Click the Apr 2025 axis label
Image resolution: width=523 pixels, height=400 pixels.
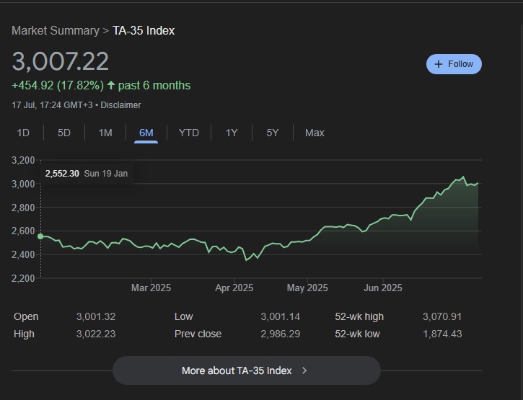[x=234, y=288]
